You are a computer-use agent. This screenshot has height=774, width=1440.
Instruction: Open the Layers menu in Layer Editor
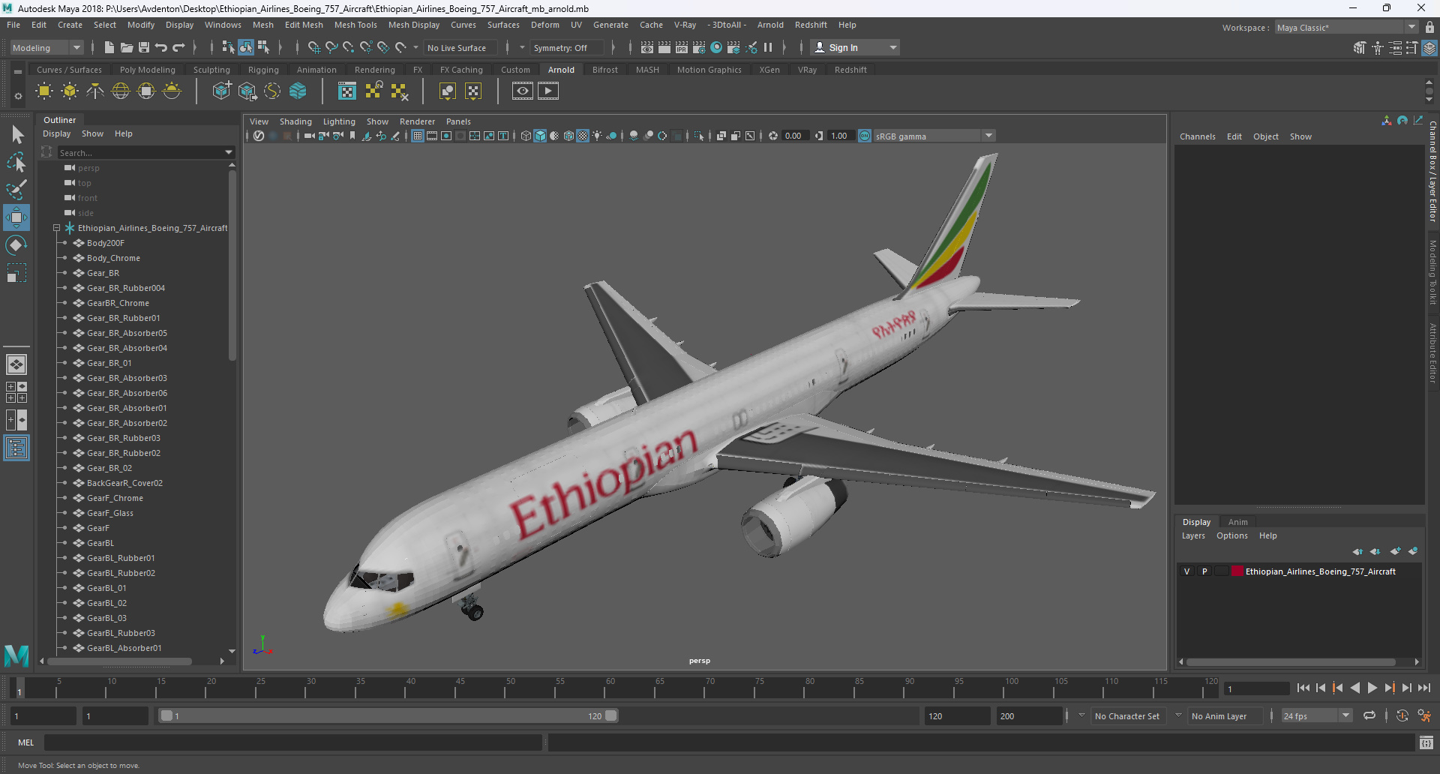pos(1193,535)
